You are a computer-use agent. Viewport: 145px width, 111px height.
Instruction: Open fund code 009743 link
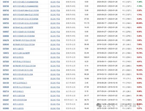pyautogui.click(x=6, y=15)
